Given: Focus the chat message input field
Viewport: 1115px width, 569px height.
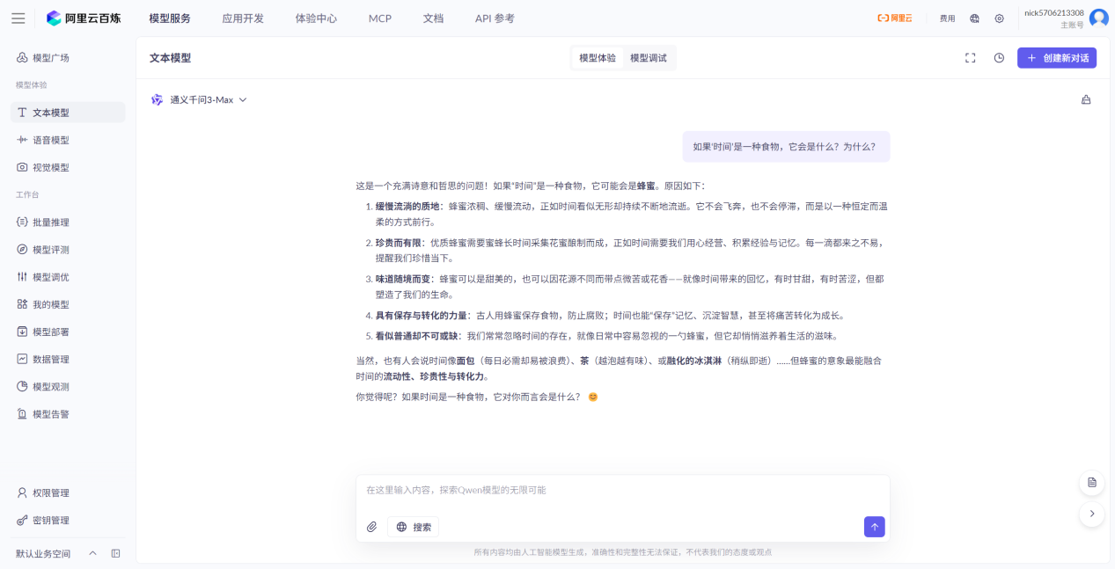Looking at the screenshot, I should click(622, 491).
